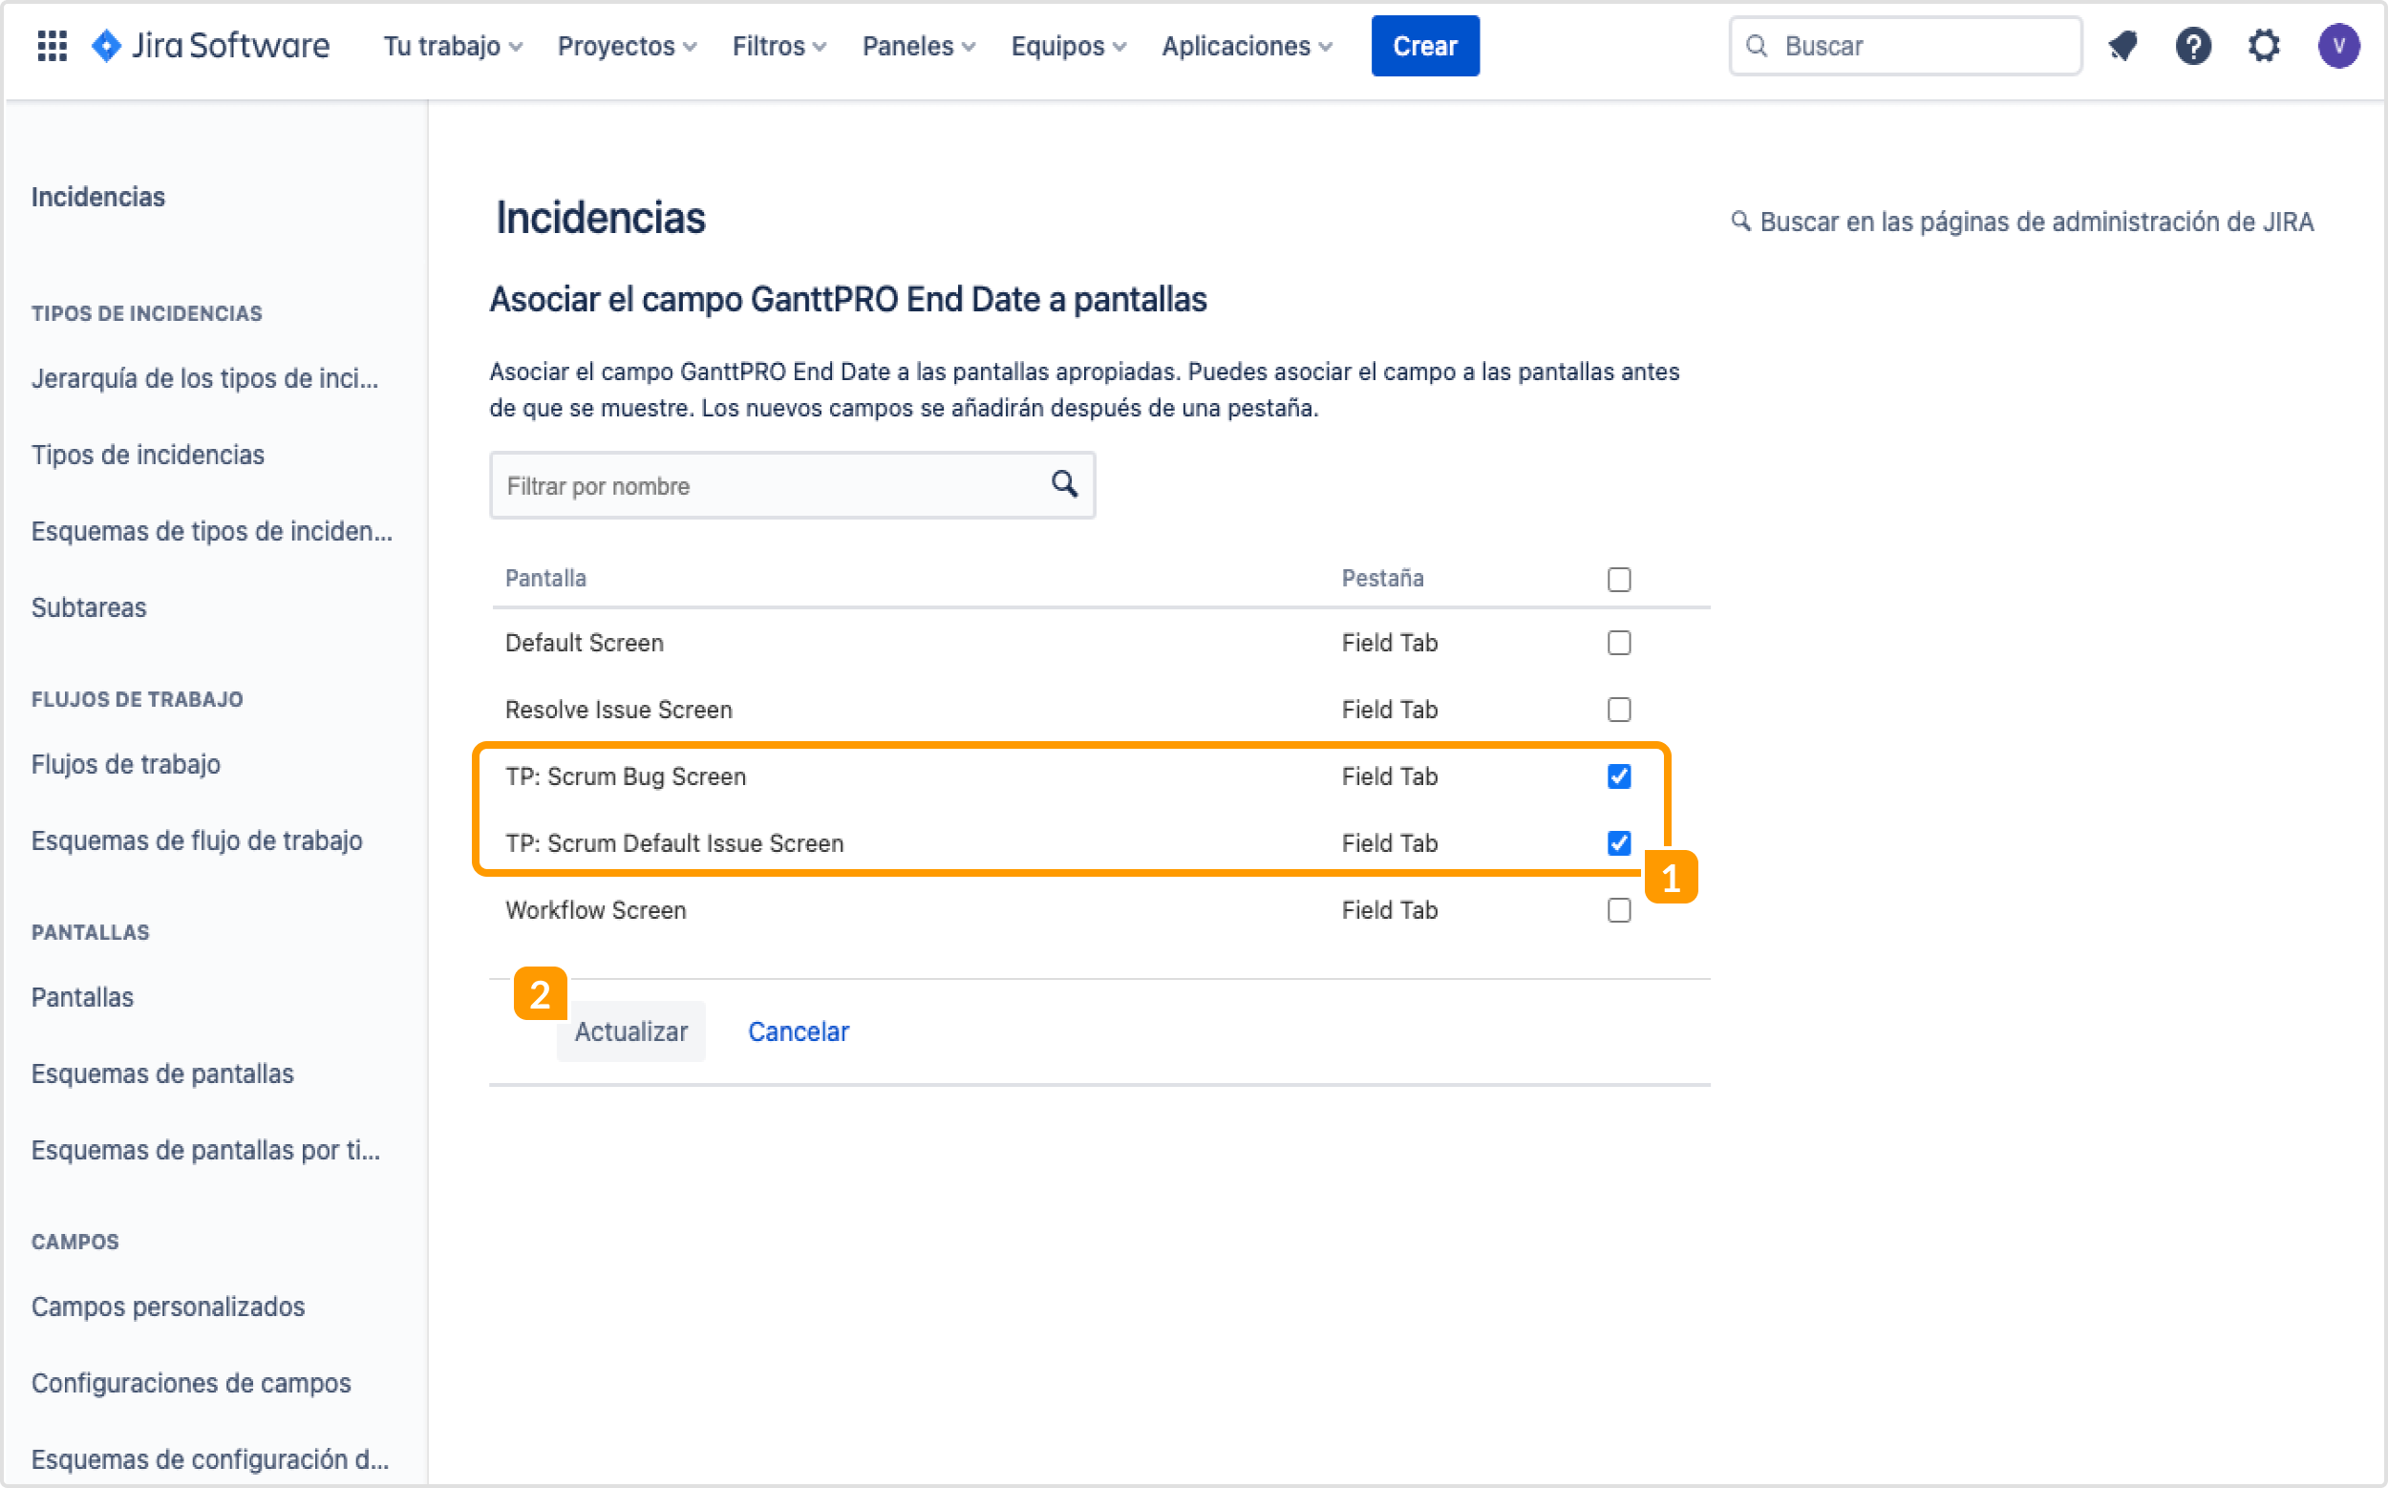Click TP: Scrum Default Issue Screen text
Viewport: 2388px width, 1488px height.
674,843
